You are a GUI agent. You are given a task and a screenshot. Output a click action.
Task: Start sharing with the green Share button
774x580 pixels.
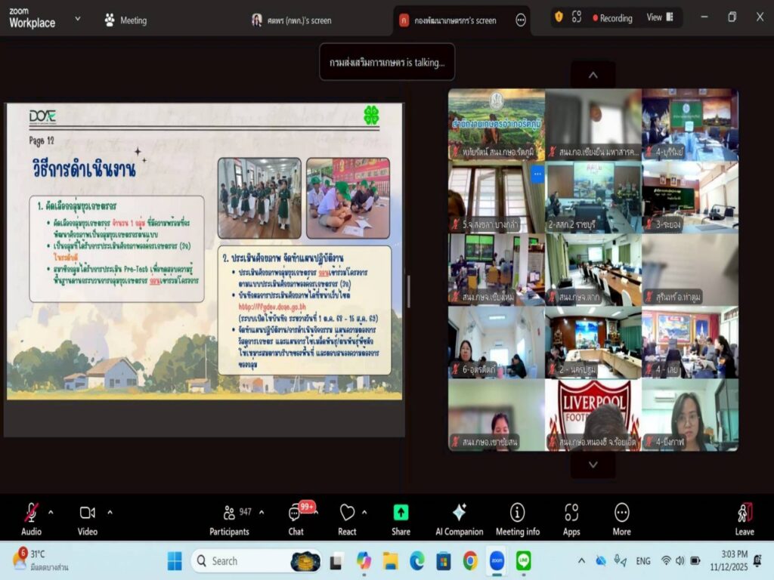[401, 513]
